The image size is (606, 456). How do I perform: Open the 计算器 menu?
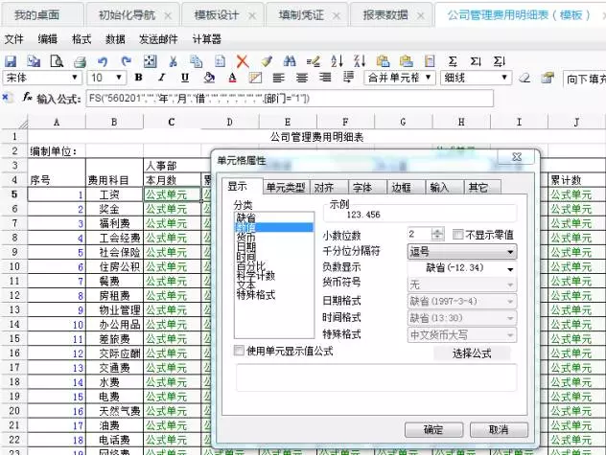pos(207,39)
